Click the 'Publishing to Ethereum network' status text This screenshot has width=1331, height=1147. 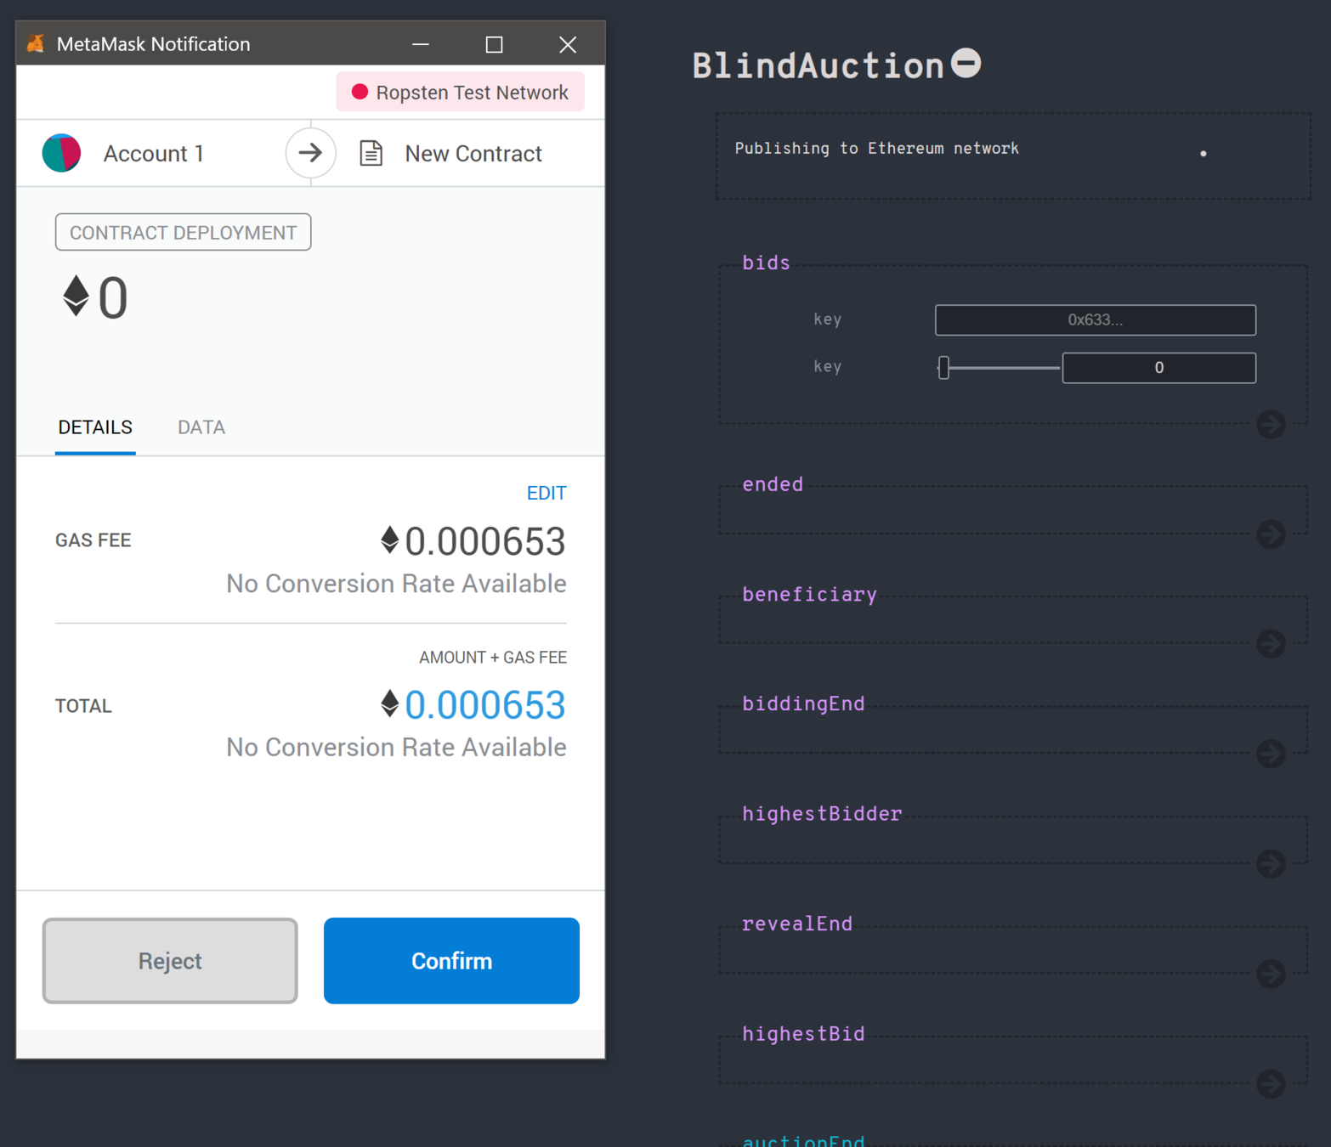click(876, 149)
